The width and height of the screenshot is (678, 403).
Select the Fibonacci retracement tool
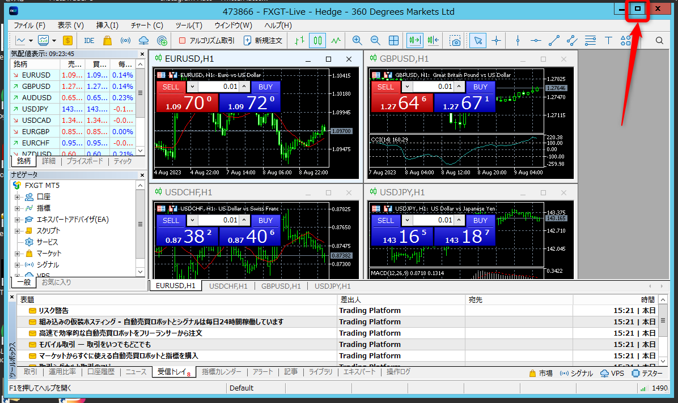click(590, 41)
